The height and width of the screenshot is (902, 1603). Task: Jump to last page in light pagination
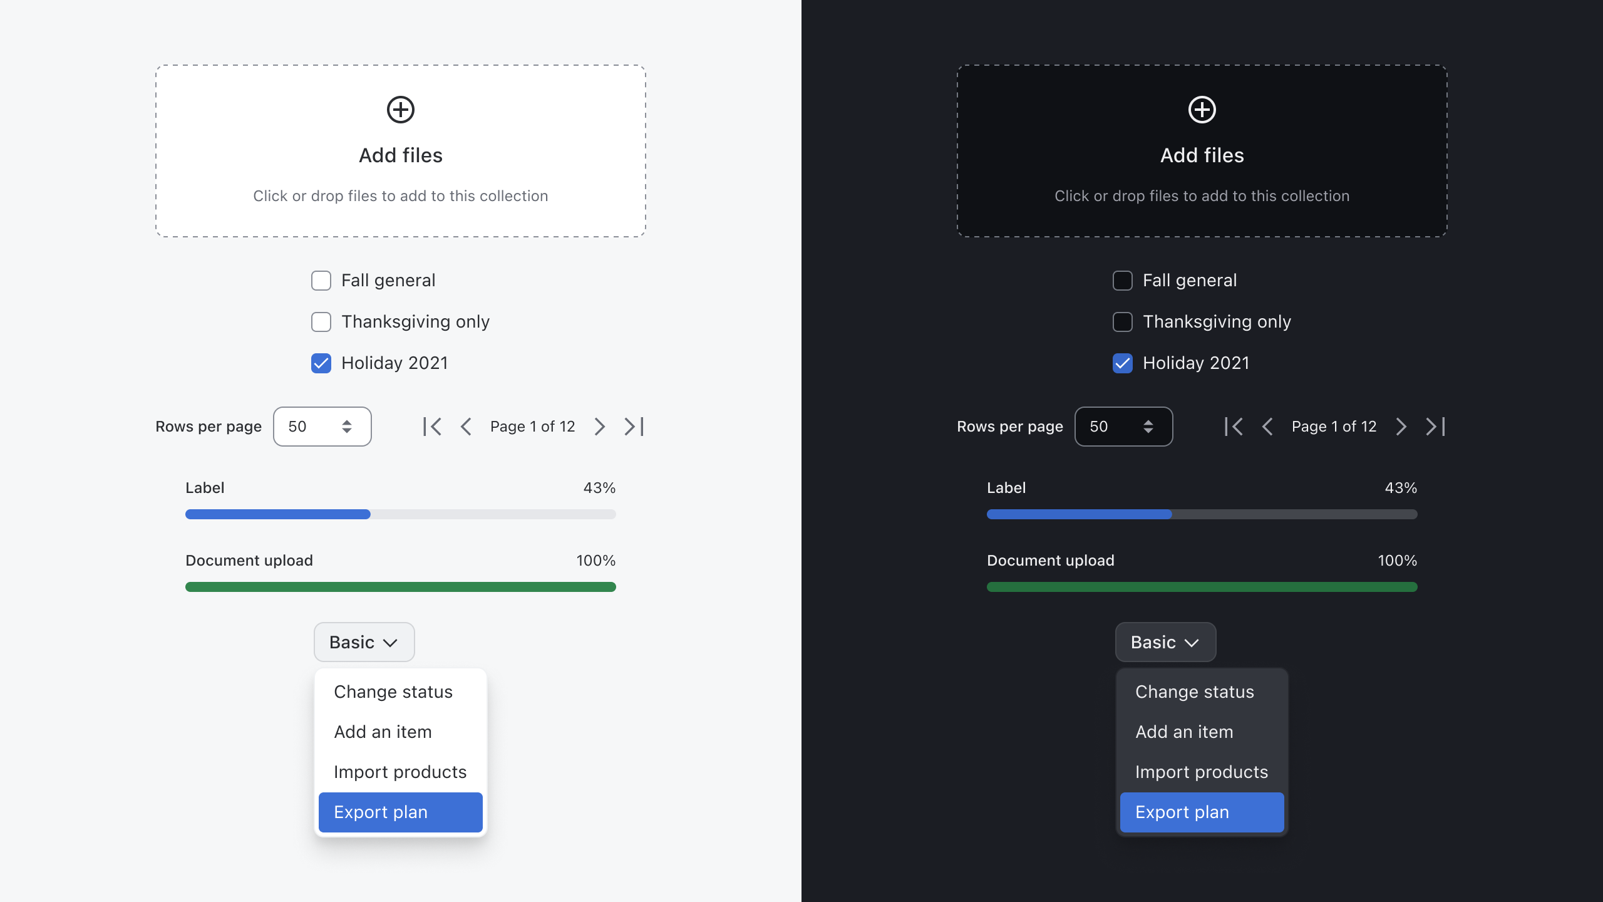coord(634,427)
